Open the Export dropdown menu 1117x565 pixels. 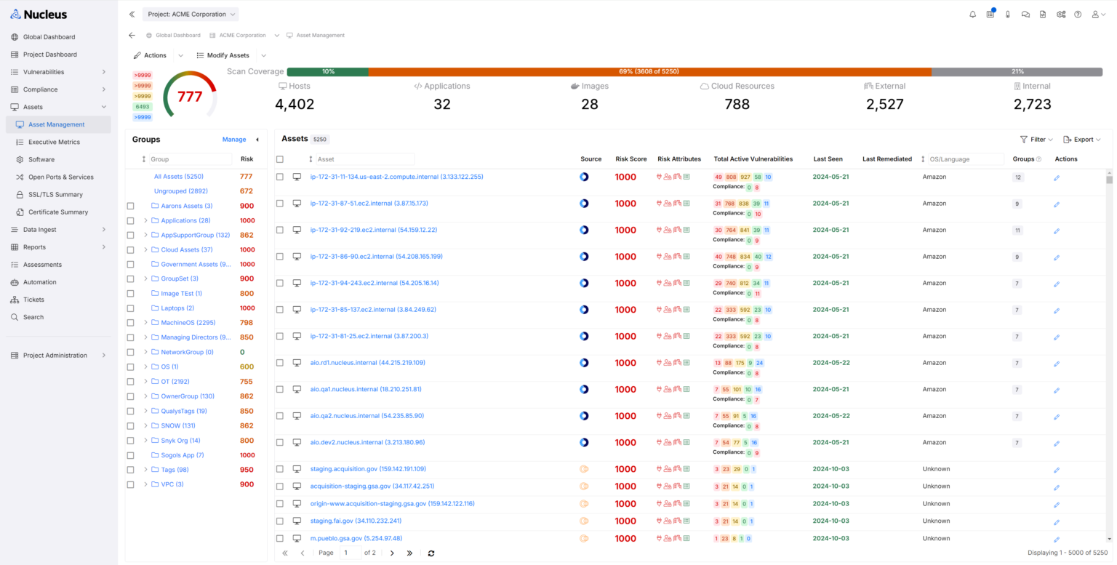pos(1082,139)
